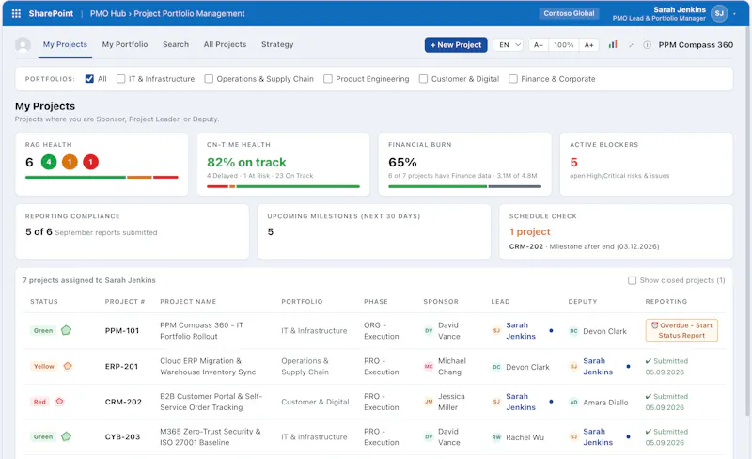This screenshot has height=459, width=752.
Task: Uncheck the All portfolios checkbox
Action: [89, 79]
